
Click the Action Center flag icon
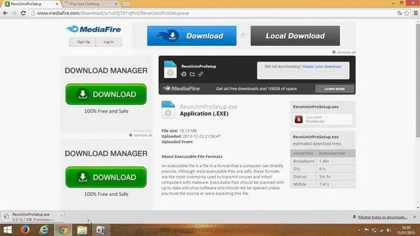pyautogui.click(x=366, y=230)
